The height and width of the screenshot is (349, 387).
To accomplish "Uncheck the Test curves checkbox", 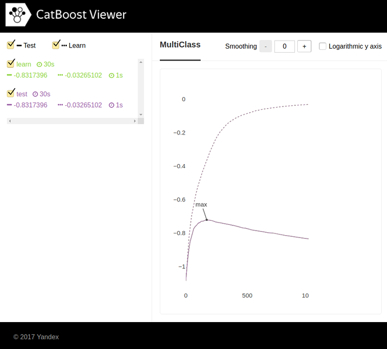I will (x=11, y=45).
